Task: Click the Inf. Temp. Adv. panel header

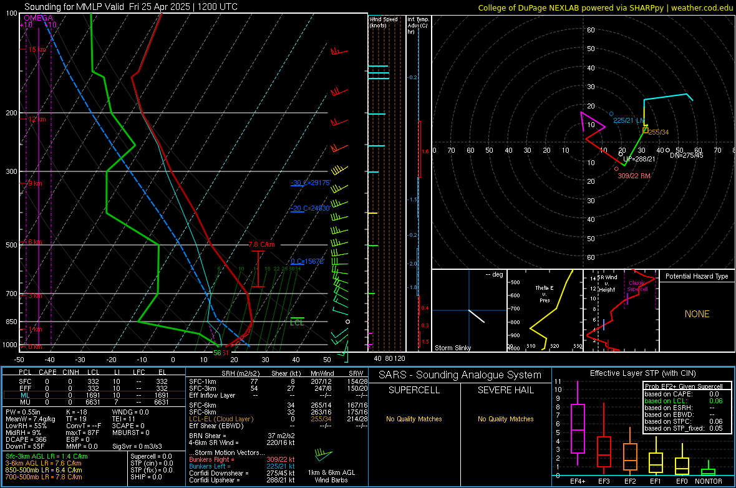Action: [418, 26]
